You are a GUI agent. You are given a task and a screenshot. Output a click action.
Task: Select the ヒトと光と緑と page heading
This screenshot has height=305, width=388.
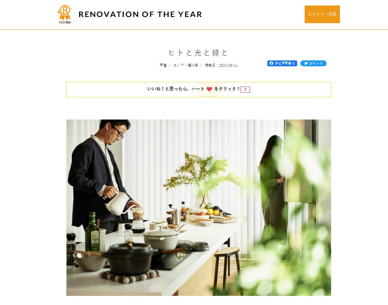tap(198, 53)
